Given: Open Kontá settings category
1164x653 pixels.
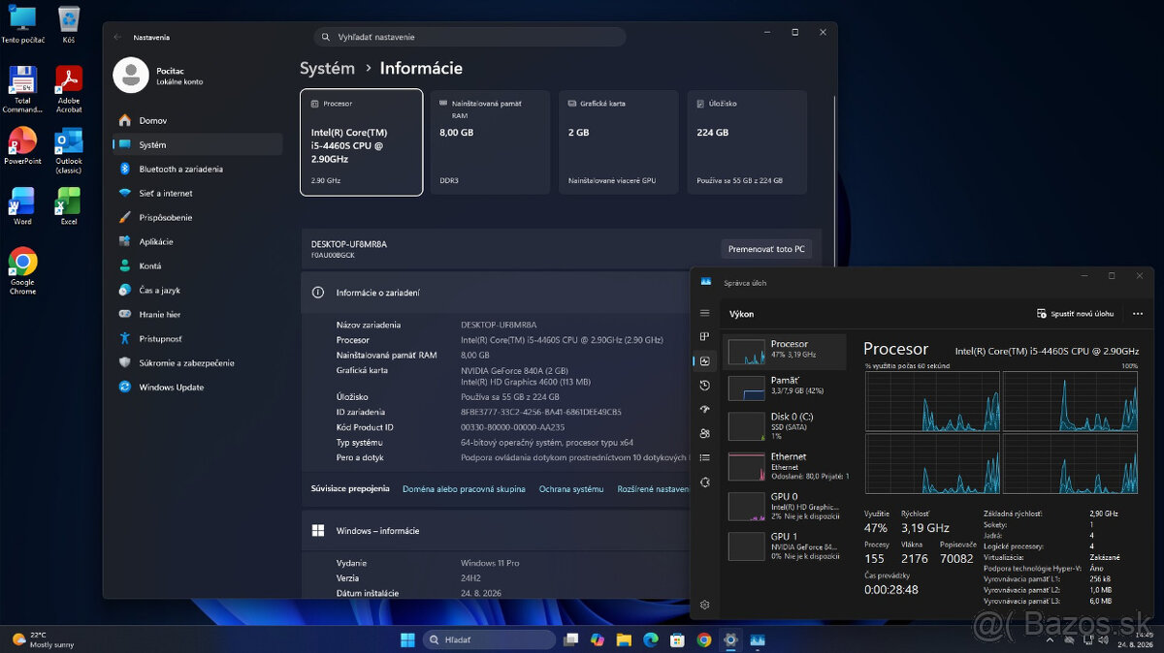Looking at the screenshot, I should 197,265.
